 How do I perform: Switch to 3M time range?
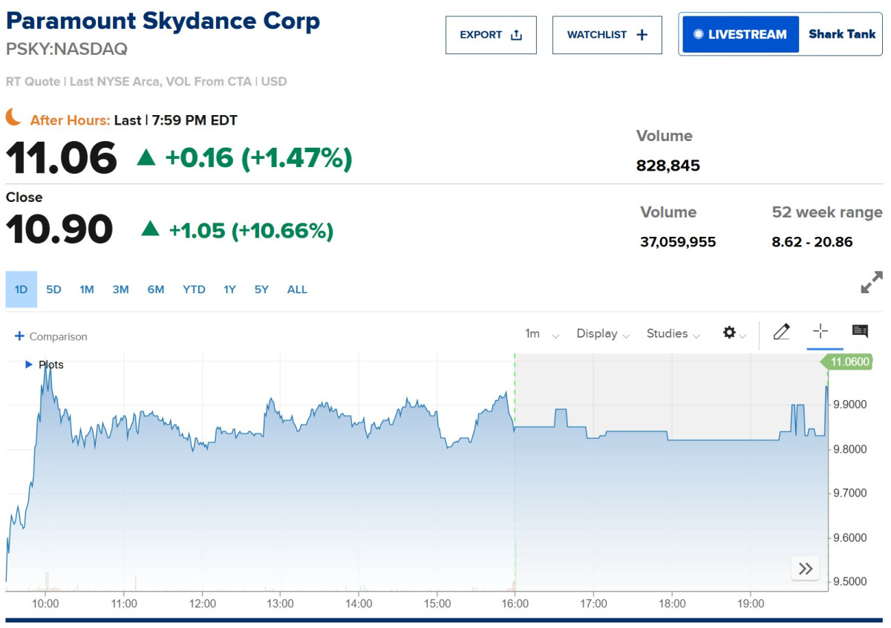(x=120, y=290)
